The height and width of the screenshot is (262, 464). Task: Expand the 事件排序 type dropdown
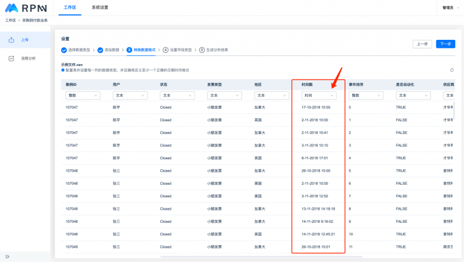[x=365, y=95]
